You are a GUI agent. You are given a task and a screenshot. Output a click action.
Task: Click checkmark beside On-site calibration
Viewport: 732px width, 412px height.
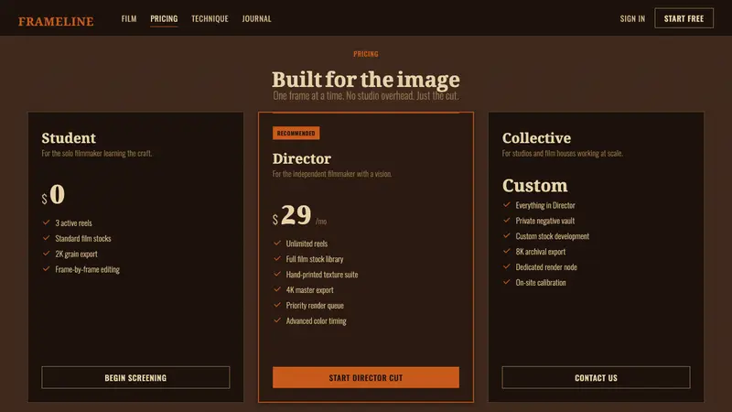[x=507, y=282]
